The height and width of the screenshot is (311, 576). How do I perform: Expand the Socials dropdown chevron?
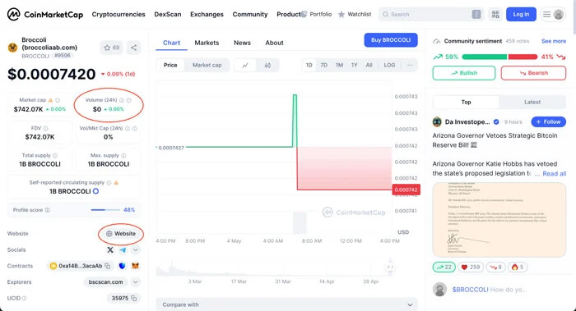pos(136,249)
